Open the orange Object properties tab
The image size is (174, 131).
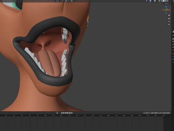(x=173, y=53)
